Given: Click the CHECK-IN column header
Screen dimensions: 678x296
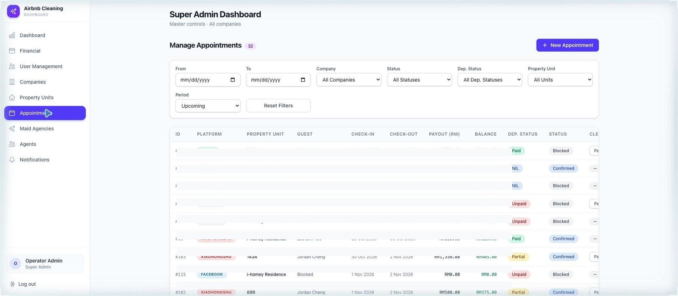Looking at the screenshot, I should pyautogui.click(x=363, y=134).
